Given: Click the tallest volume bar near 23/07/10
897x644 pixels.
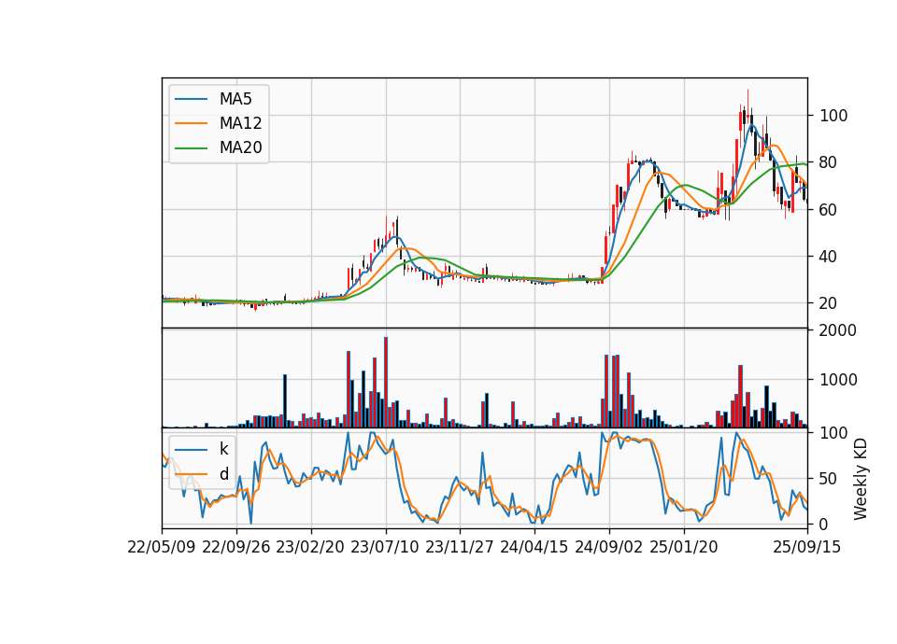Looking at the screenshot, I should pyautogui.click(x=386, y=382).
